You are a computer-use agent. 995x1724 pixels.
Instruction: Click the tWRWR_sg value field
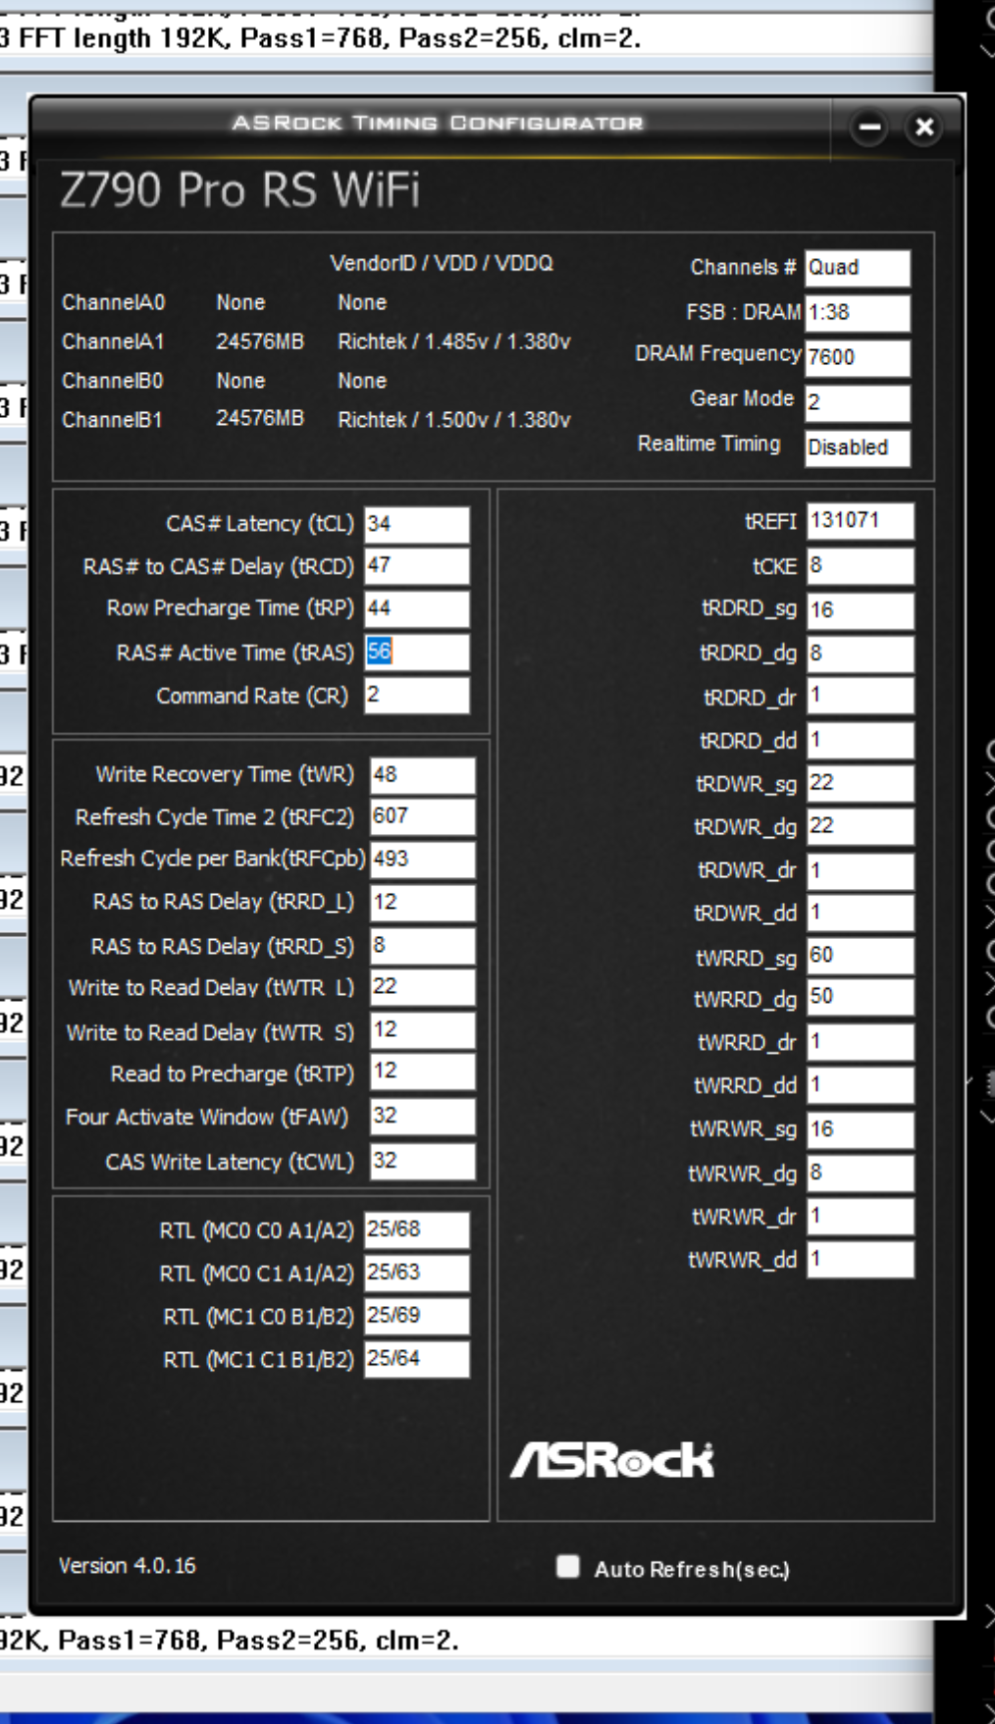click(x=861, y=1129)
